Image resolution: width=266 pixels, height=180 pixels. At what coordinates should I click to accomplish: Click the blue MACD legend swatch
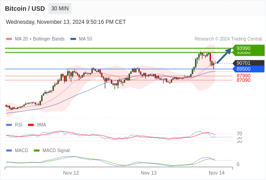coord(9,151)
